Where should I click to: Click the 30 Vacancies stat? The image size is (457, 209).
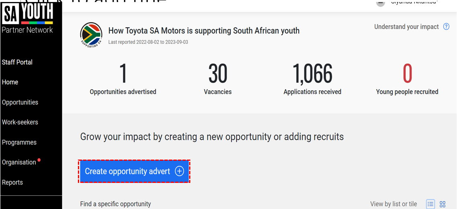(218, 78)
